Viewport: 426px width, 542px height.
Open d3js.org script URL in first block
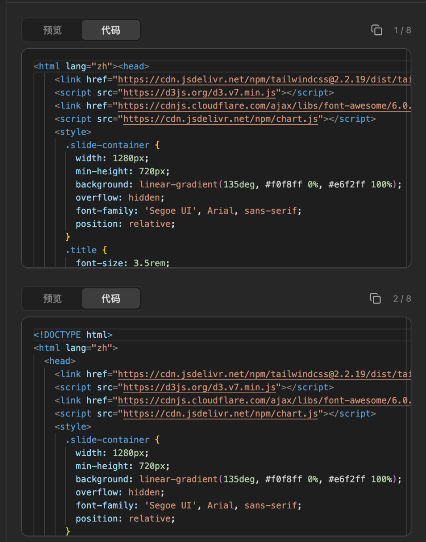click(x=199, y=93)
